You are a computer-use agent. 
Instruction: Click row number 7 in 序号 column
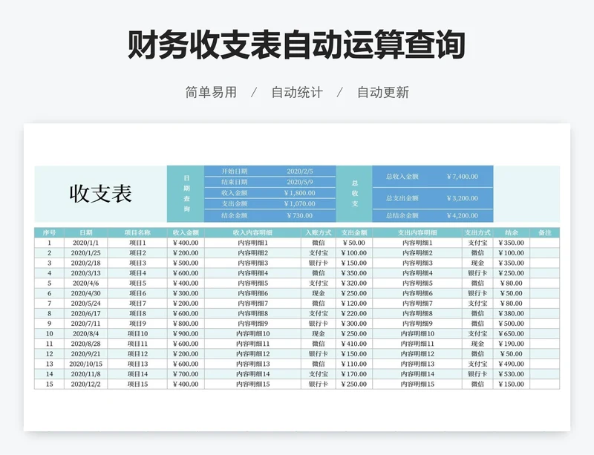[x=49, y=304]
